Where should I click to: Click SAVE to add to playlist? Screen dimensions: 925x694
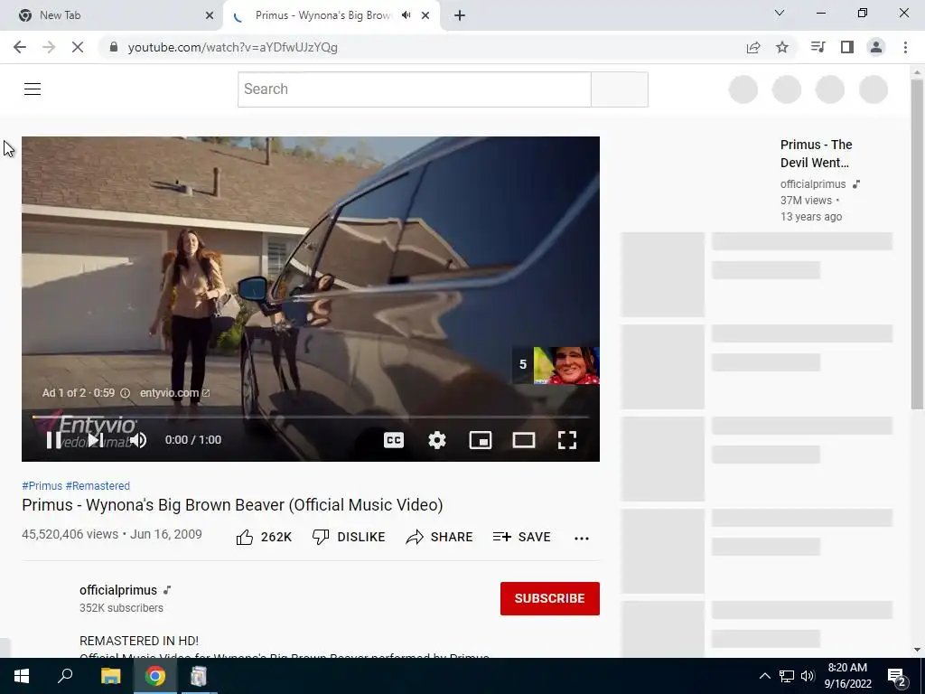pos(521,537)
